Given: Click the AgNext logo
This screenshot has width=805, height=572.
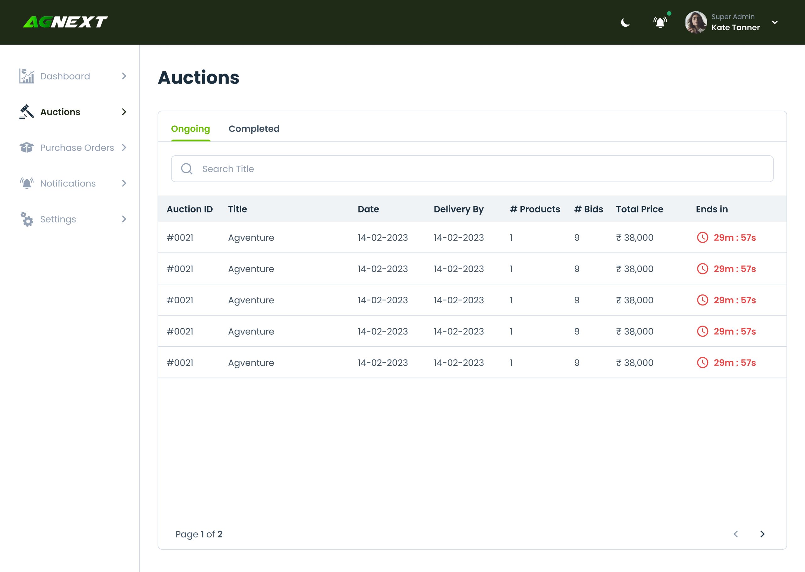Looking at the screenshot, I should tap(65, 22).
